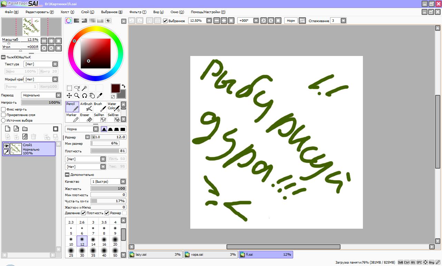Set the 'Непроз-ть' layer opacity slider
The height and width of the screenshot is (266, 442).
pyautogui.click(x=41, y=103)
